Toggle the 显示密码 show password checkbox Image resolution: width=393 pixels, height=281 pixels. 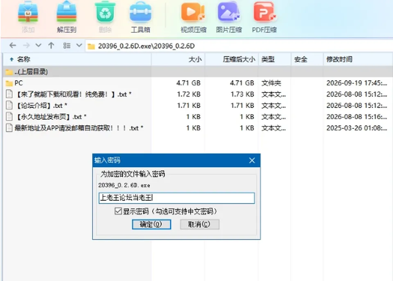(118, 211)
